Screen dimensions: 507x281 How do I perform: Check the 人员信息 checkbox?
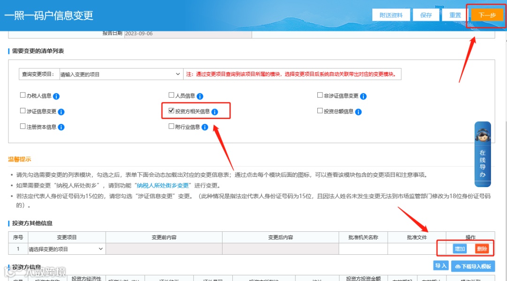[171, 95]
